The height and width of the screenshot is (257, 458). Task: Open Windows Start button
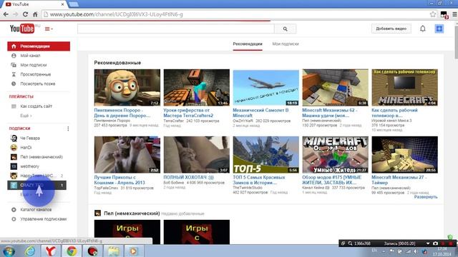click(9, 251)
